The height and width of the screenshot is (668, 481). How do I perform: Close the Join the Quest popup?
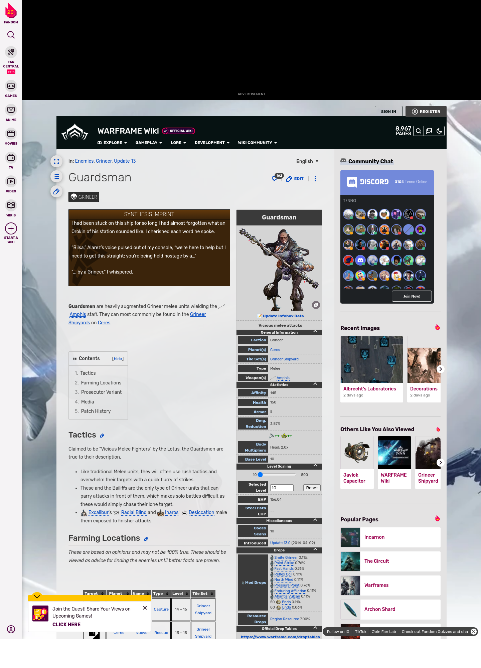coord(145,608)
